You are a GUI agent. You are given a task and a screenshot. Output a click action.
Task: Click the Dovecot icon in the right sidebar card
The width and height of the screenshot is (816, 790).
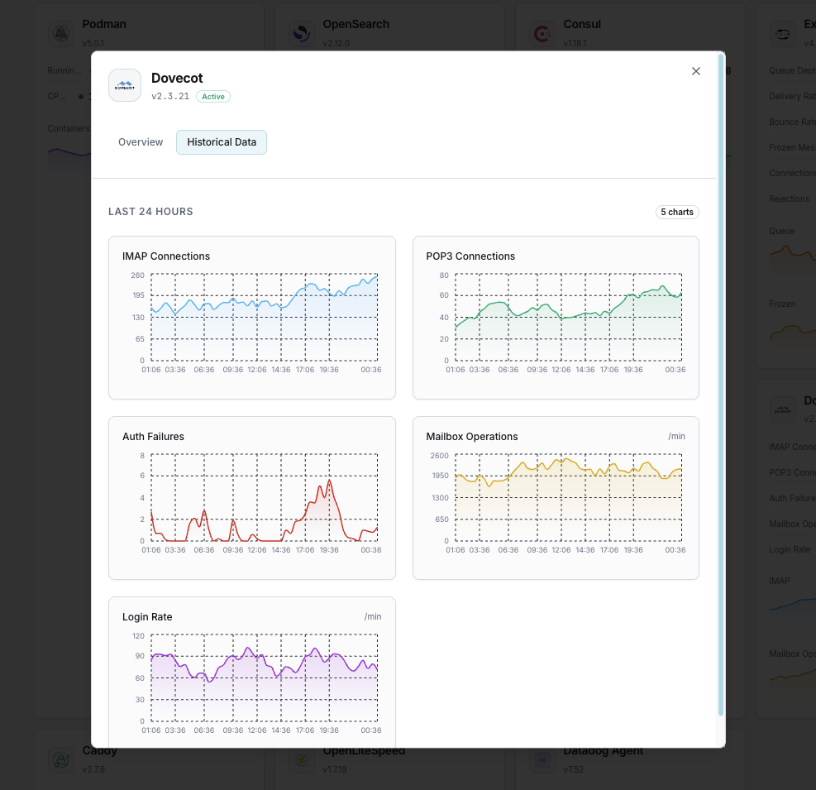tap(783, 409)
